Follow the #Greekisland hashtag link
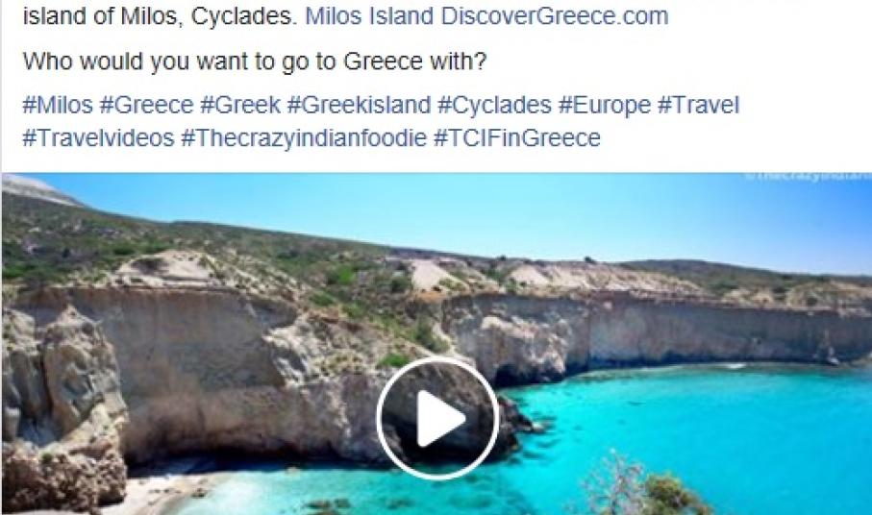Viewport: 872px width, 515px height. point(359,105)
